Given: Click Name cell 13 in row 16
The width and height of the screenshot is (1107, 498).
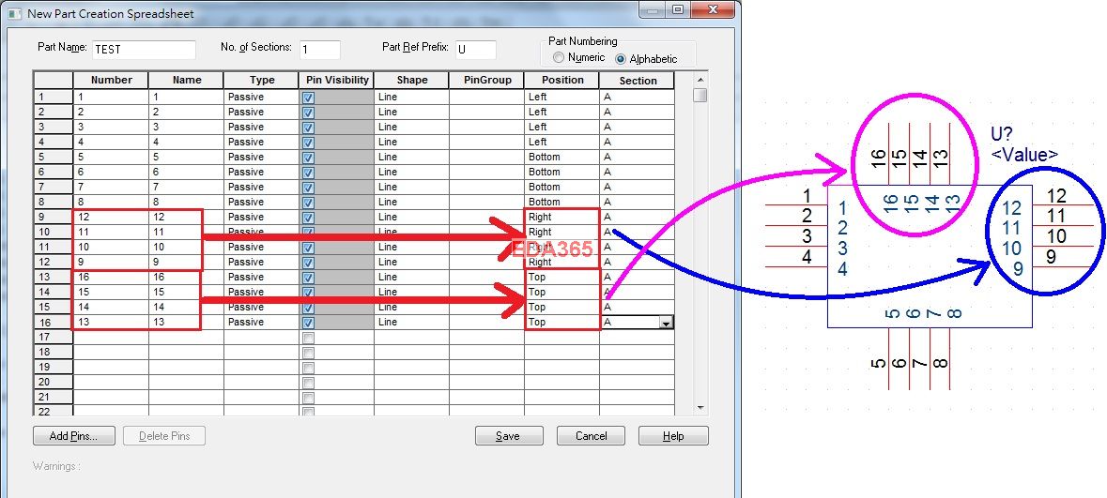Looking at the screenshot, I should 187,323.
